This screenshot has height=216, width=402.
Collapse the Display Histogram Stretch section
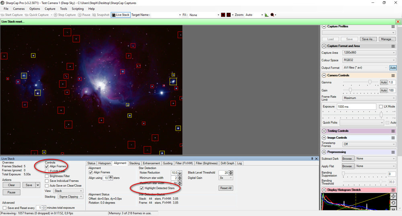(x=324, y=190)
